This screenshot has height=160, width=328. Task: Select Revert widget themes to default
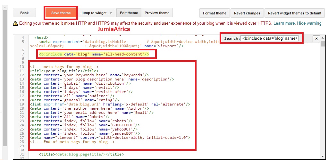[294, 13]
